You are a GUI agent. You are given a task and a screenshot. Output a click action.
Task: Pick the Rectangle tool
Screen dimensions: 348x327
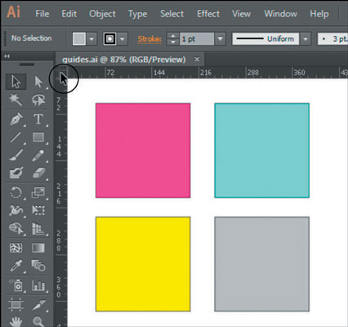[x=38, y=137]
